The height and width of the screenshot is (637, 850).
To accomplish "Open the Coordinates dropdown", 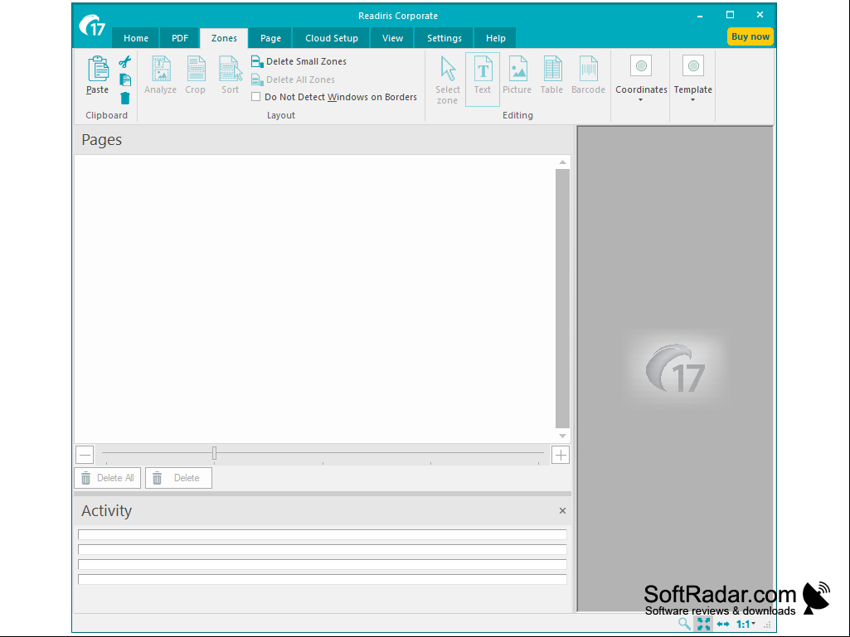I will [641, 79].
